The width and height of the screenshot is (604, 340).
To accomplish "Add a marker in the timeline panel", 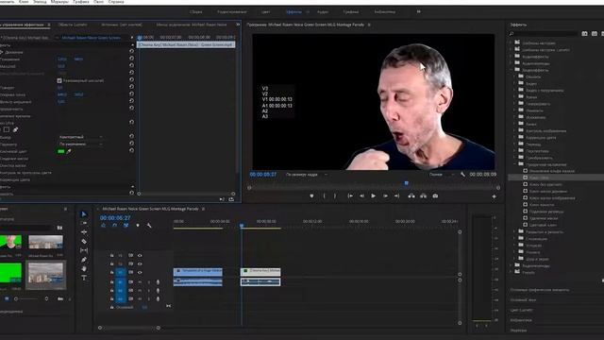I will click(x=138, y=225).
